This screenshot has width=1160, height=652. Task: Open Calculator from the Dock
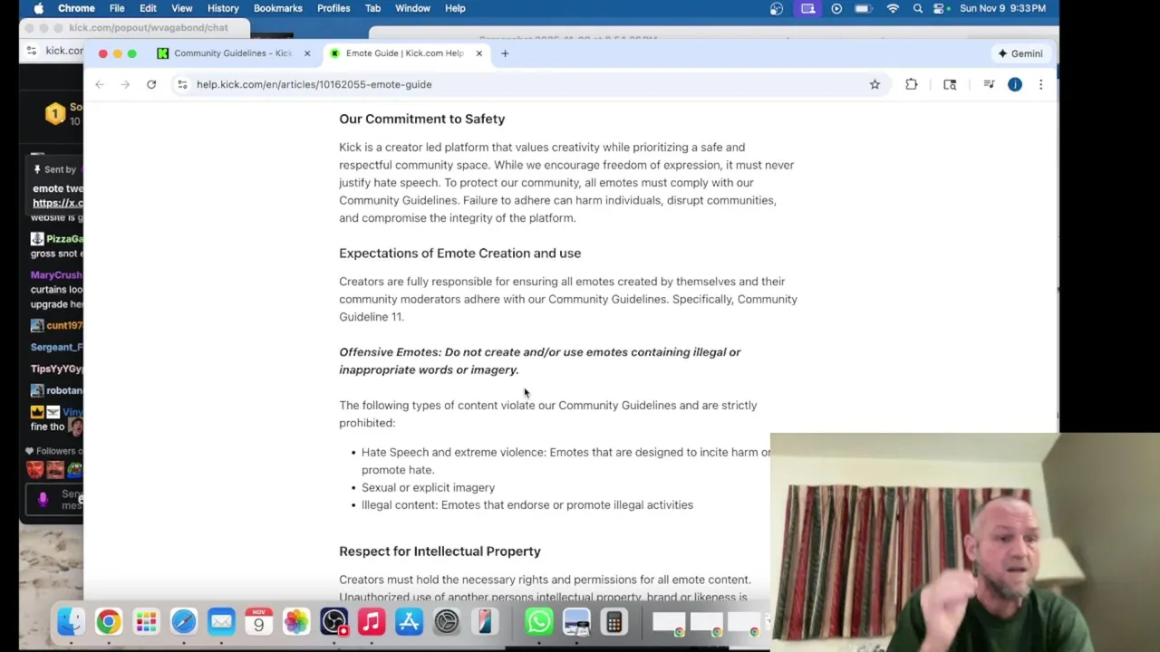coord(614,621)
